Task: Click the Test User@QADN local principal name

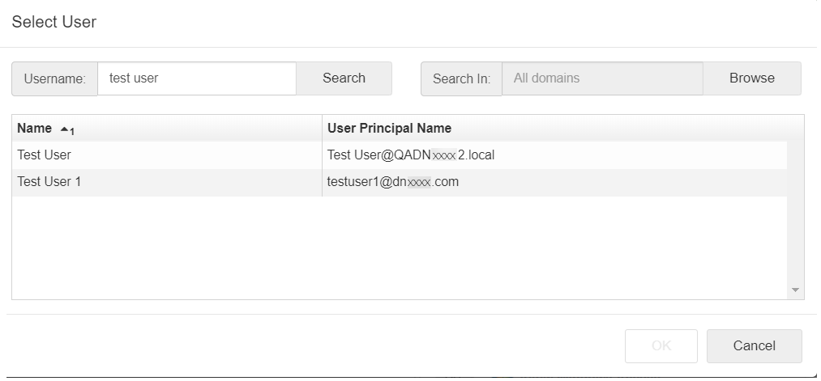Action: (411, 155)
